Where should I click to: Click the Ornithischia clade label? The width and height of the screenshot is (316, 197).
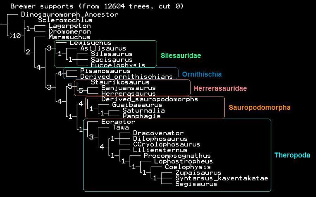pos(202,74)
